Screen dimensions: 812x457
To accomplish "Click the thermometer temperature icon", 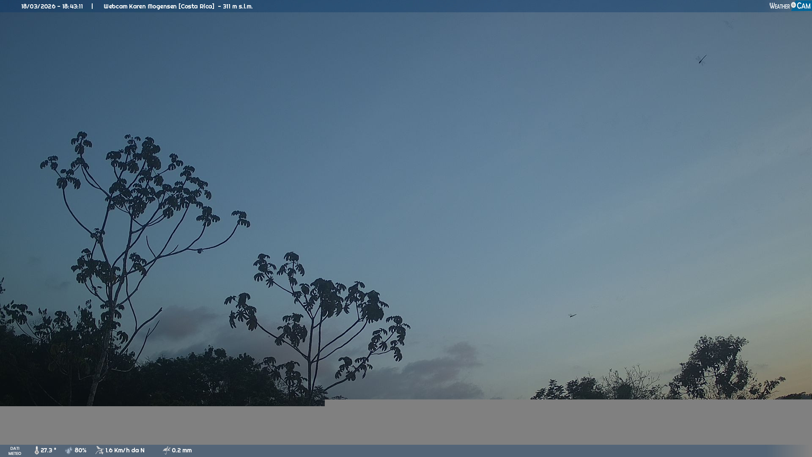I will (x=37, y=450).
